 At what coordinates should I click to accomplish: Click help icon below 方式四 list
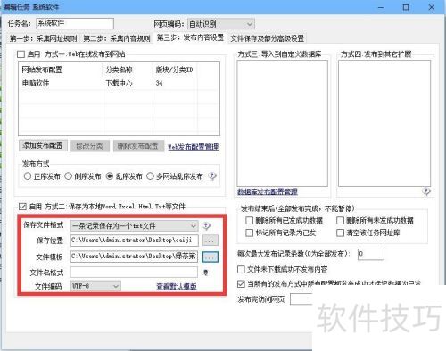click(x=426, y=192)
